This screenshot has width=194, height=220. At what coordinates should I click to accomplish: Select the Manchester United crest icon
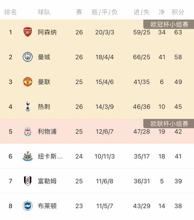(28, 81)
